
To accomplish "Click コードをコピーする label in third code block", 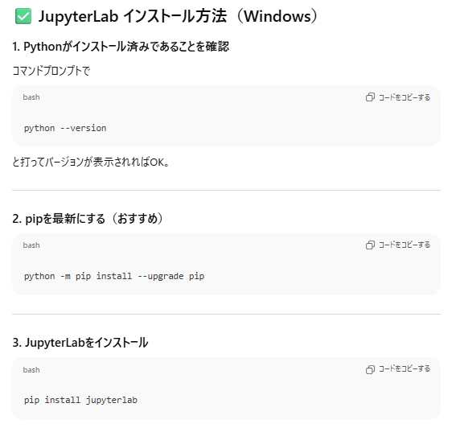I will point(405,369).
